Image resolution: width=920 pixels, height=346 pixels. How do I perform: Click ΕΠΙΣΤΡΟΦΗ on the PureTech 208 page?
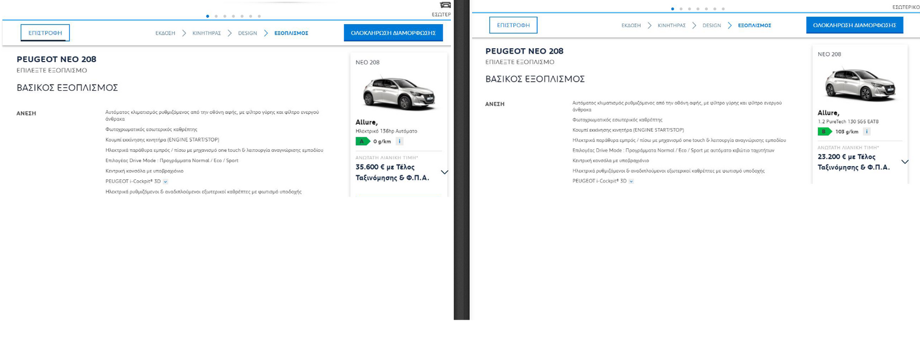tap(513, 25)
